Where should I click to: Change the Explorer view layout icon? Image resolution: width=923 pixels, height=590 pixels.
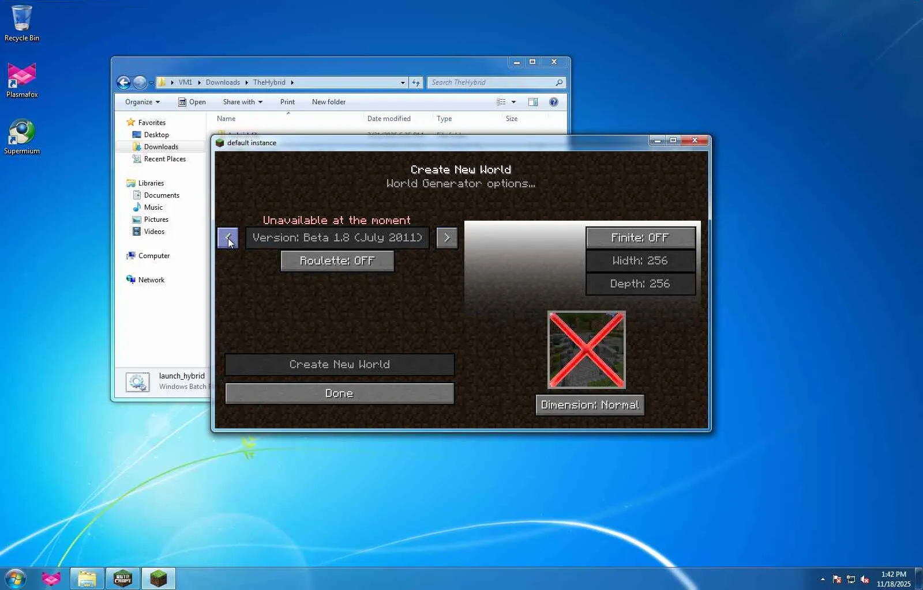pyautogui.click(x=501, y=102)
